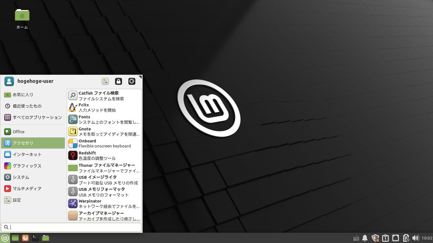433x243 pixels.
Task: Click the volume speaker icon
Action: (x=416, y=238)
